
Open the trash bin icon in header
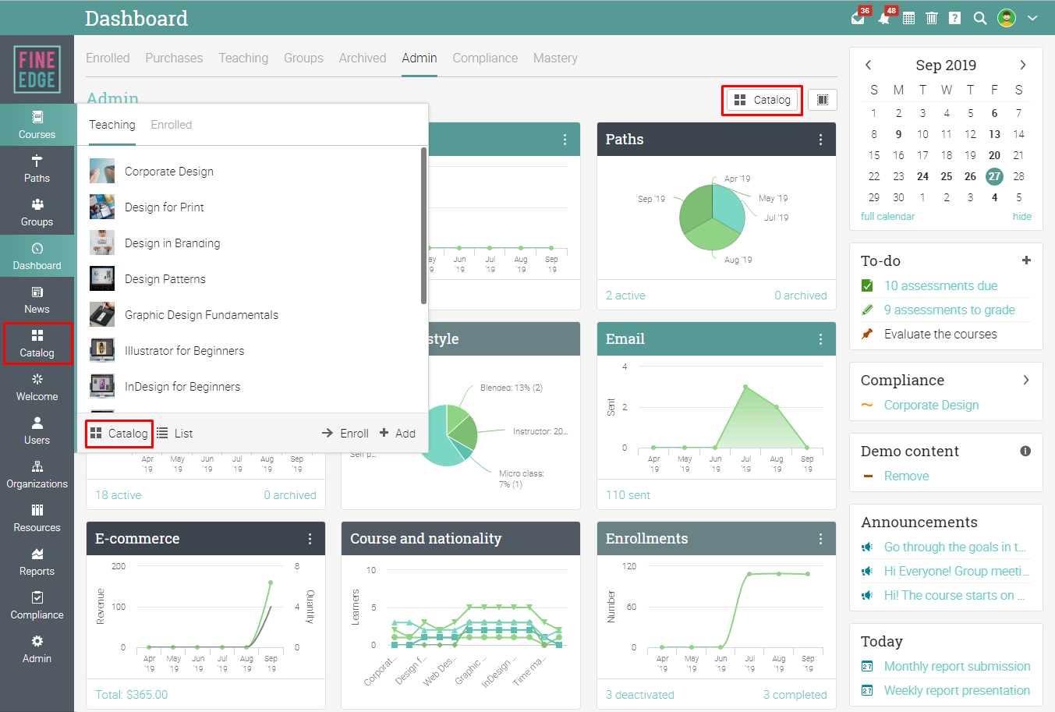(x=931, y=18)
